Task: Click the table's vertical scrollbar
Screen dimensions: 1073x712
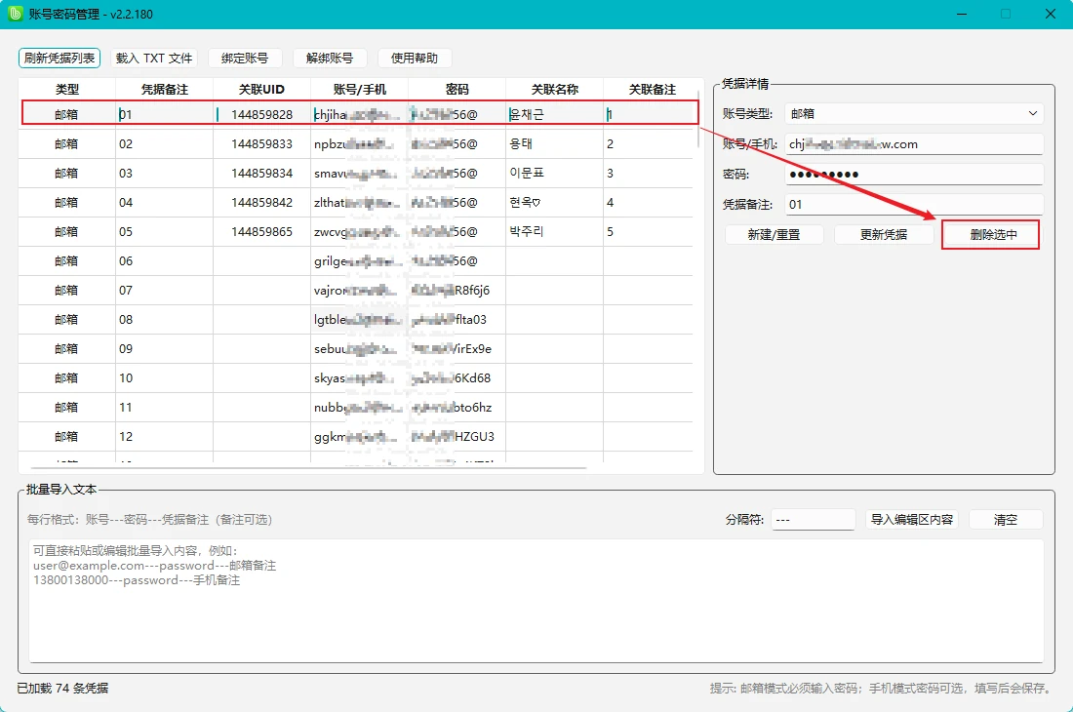Action: point(698,118)
